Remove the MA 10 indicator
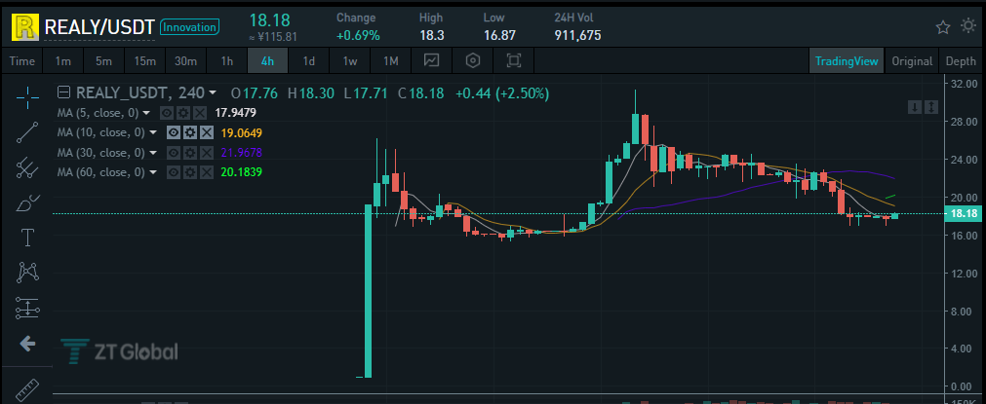 click(206, 132)
